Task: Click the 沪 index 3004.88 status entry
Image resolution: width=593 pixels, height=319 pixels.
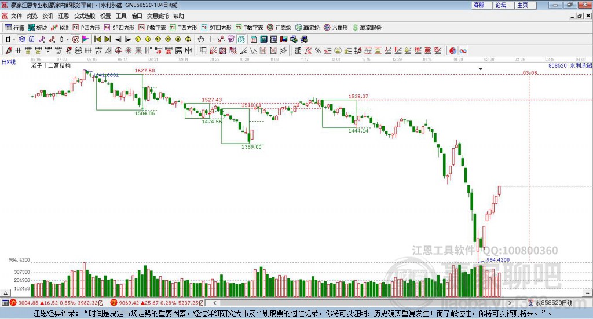Action: pyautogui.click(x=56, y=303)
